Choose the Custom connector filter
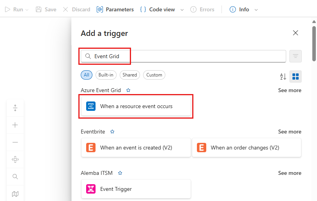This screenshot has width=317, height=201. click(x=154, y=75)
